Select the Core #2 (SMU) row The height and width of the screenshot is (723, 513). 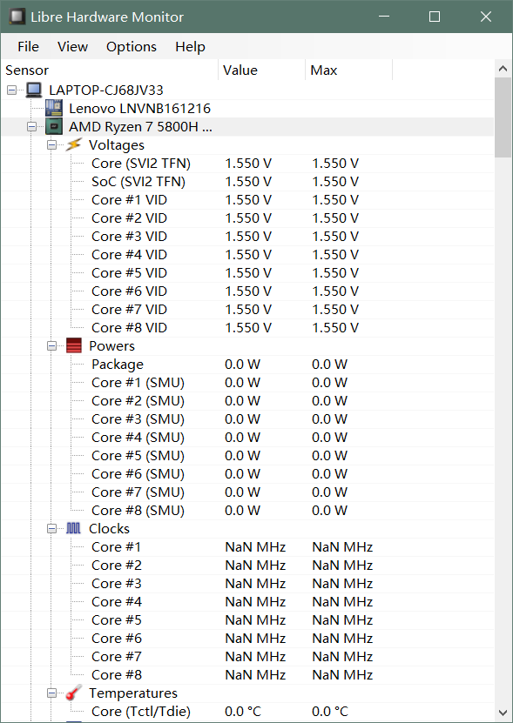coord(247,401)
